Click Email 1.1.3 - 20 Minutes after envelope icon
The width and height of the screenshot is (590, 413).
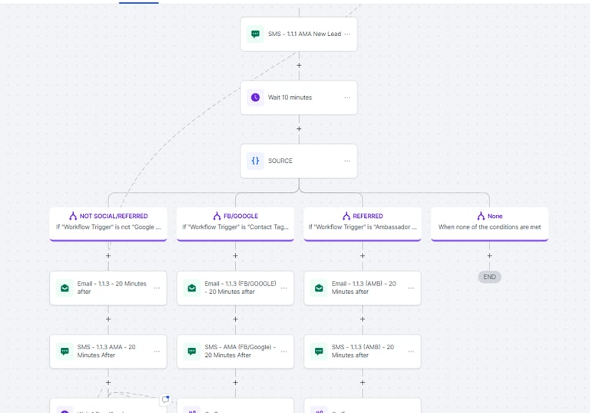[x=65, y=288]
